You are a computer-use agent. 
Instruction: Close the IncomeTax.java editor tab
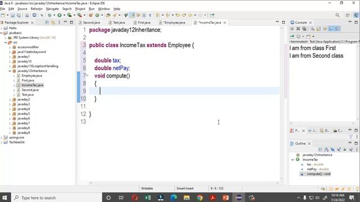(225, 22)
